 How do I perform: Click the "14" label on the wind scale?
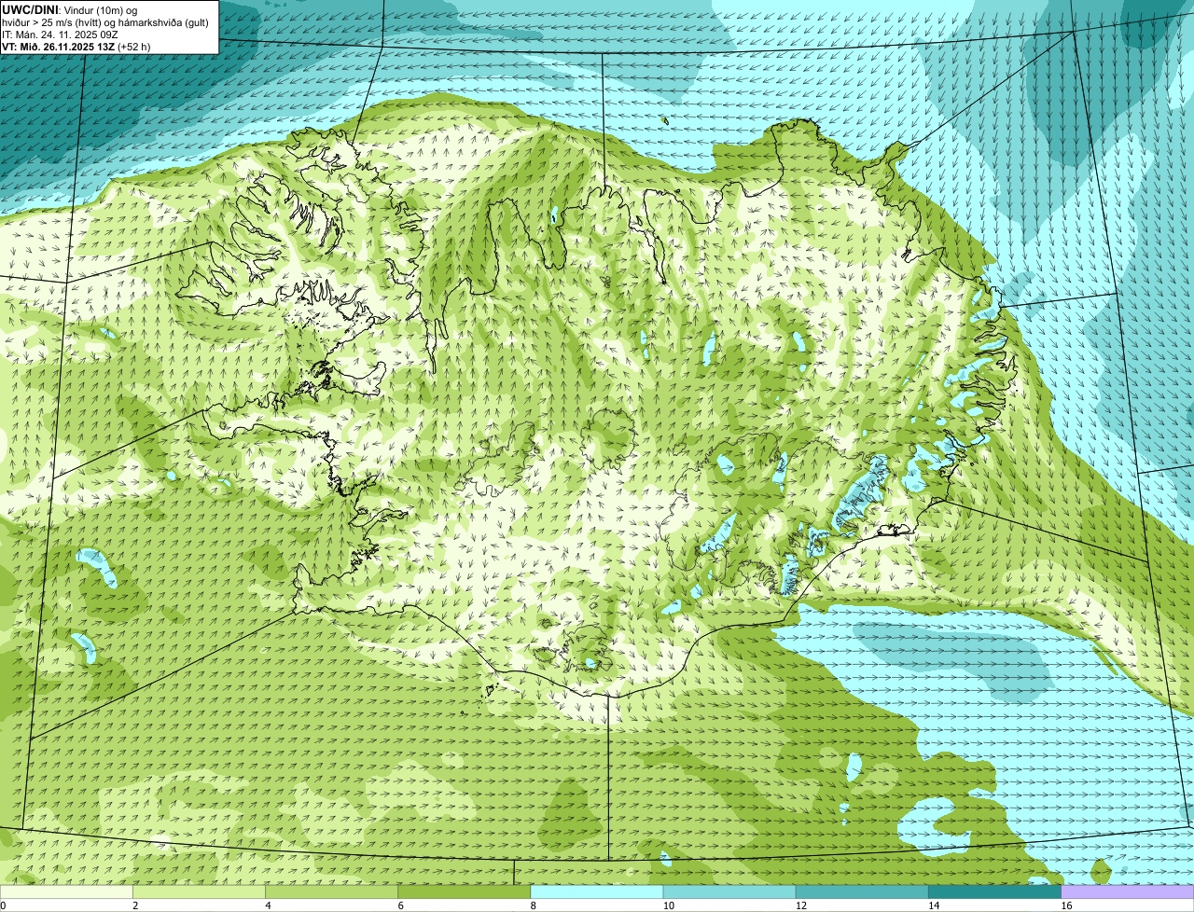pos(933,905)
